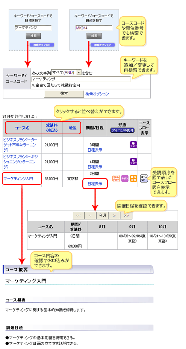
Task: Open the すべて(AND) dropdown
Action: (x=66, y=72)
